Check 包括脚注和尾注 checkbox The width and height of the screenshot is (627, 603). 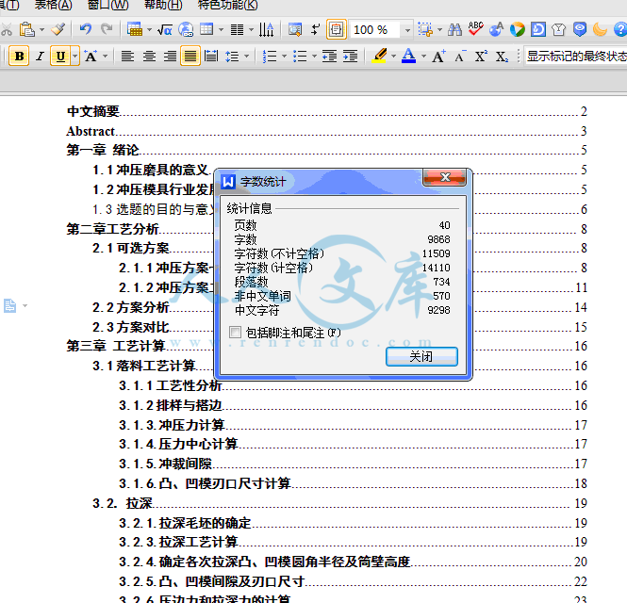[x=235, y=332]
